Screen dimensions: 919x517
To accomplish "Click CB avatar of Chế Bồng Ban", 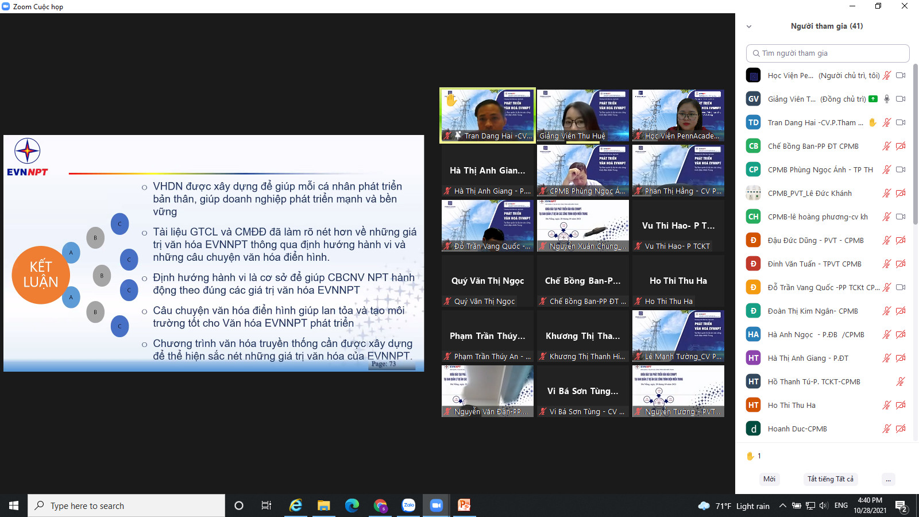I will coord(753,146).
